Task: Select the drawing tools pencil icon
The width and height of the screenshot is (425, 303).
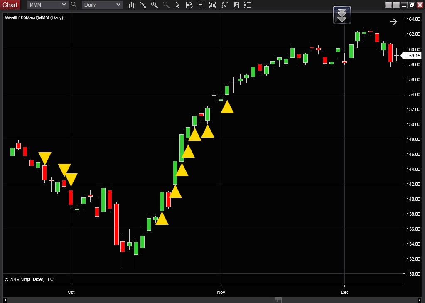Action: click(143, 5)
